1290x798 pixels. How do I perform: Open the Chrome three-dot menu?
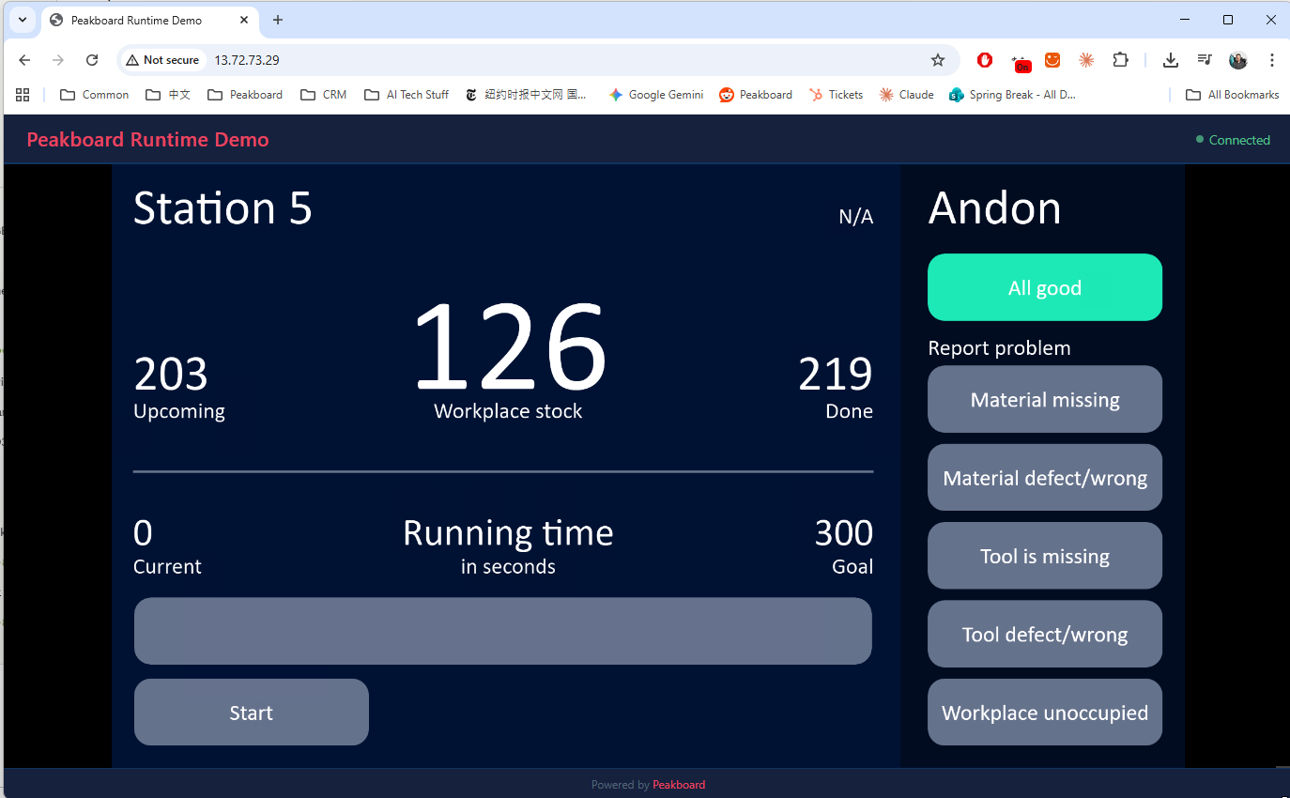click(x=1272, y=59)
